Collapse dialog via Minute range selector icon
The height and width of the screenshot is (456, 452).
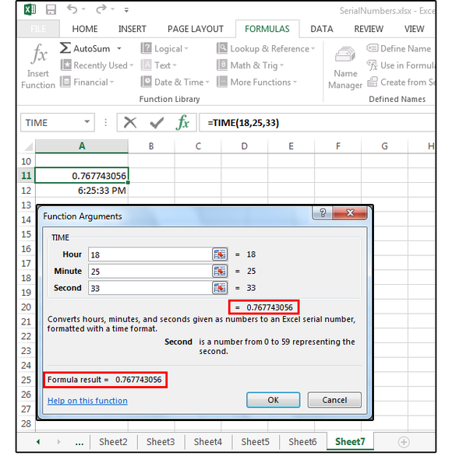[x=220, y=272]
